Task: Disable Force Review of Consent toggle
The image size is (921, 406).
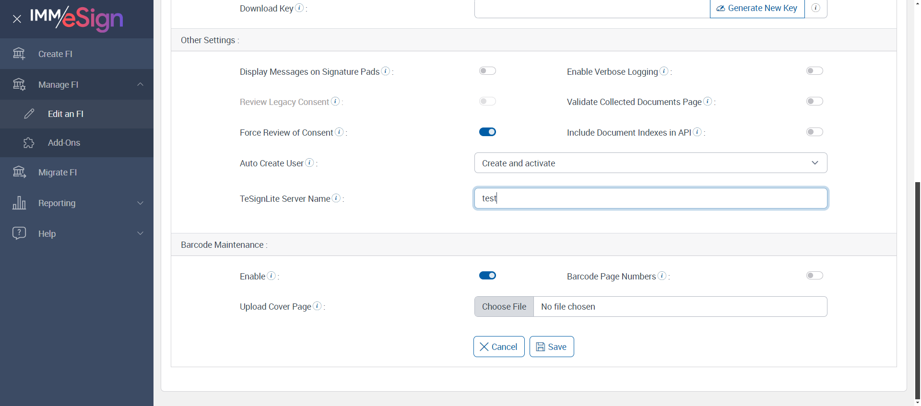Action: pos(487,132)
